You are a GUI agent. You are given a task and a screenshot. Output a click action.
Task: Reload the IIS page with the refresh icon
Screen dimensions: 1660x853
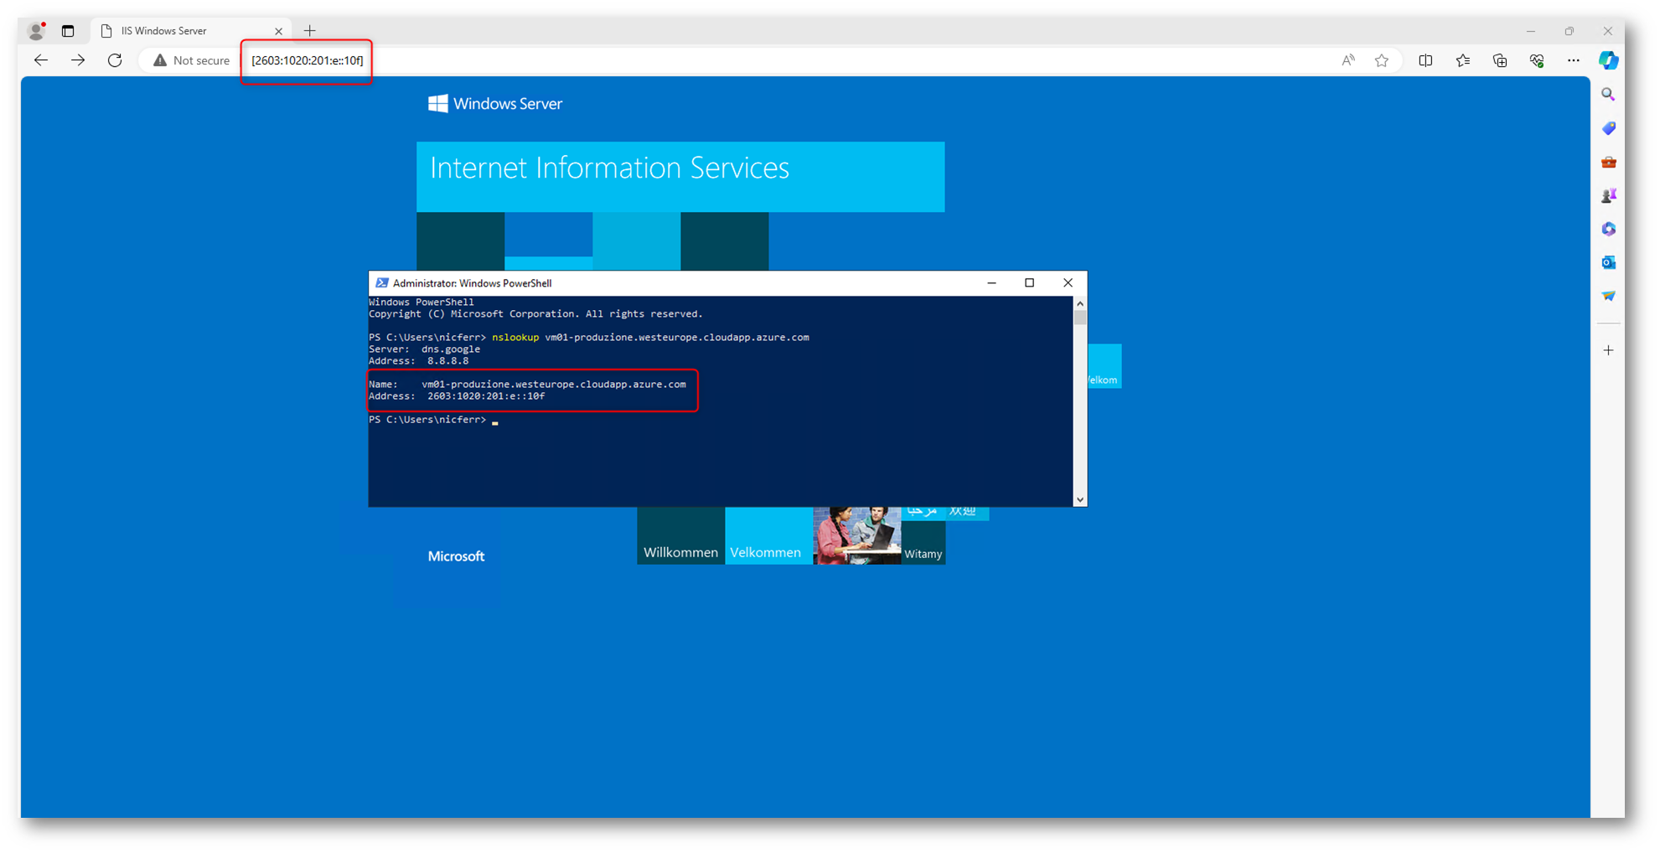pyautogui.click(x=115, y=60)
